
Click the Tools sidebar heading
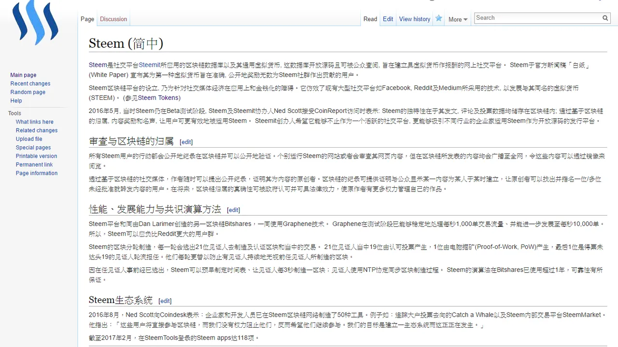[x=14, y=113]
